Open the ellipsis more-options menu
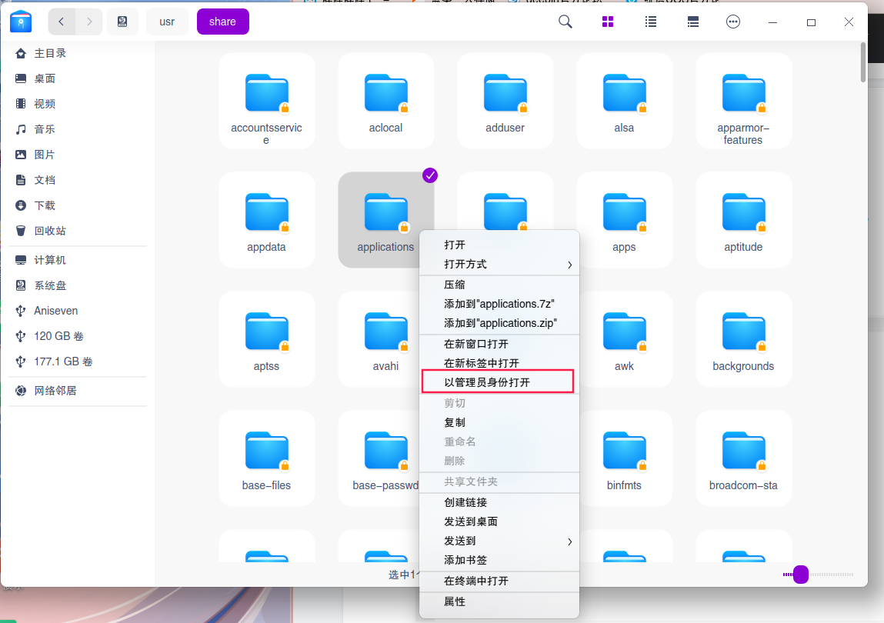Image resolution: width=884 pixels, height=623 pixels. (x=732, y=22)
